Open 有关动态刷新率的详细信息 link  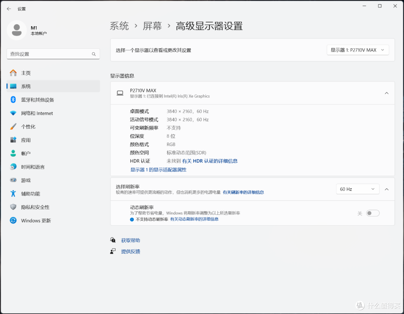tap(194, 219)
